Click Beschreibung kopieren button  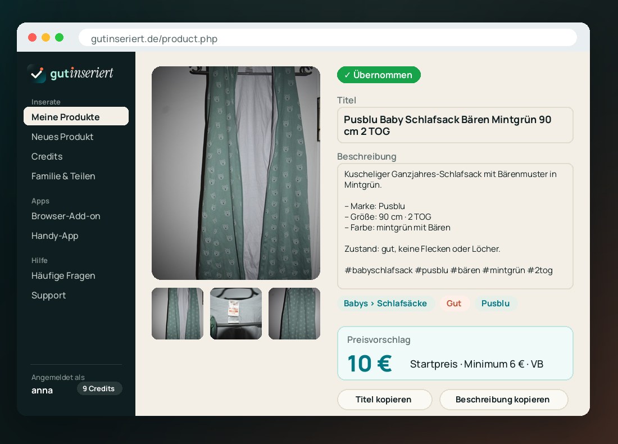(503, 400)
